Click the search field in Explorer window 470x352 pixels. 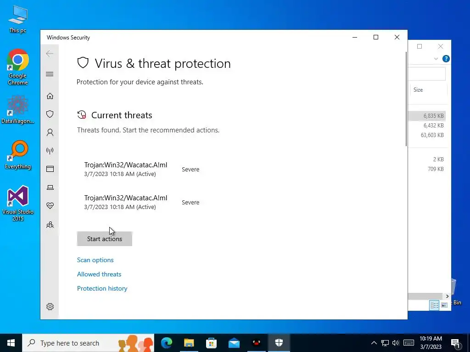[427, 74]
